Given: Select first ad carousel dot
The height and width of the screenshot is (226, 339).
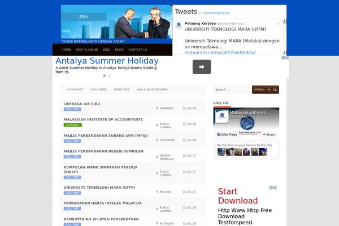Looking at the screenshot, I should (105, 76).
